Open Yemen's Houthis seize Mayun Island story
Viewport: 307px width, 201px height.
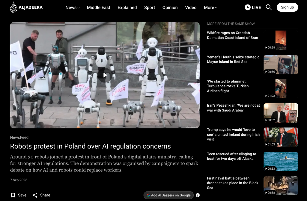coord(233,59)
